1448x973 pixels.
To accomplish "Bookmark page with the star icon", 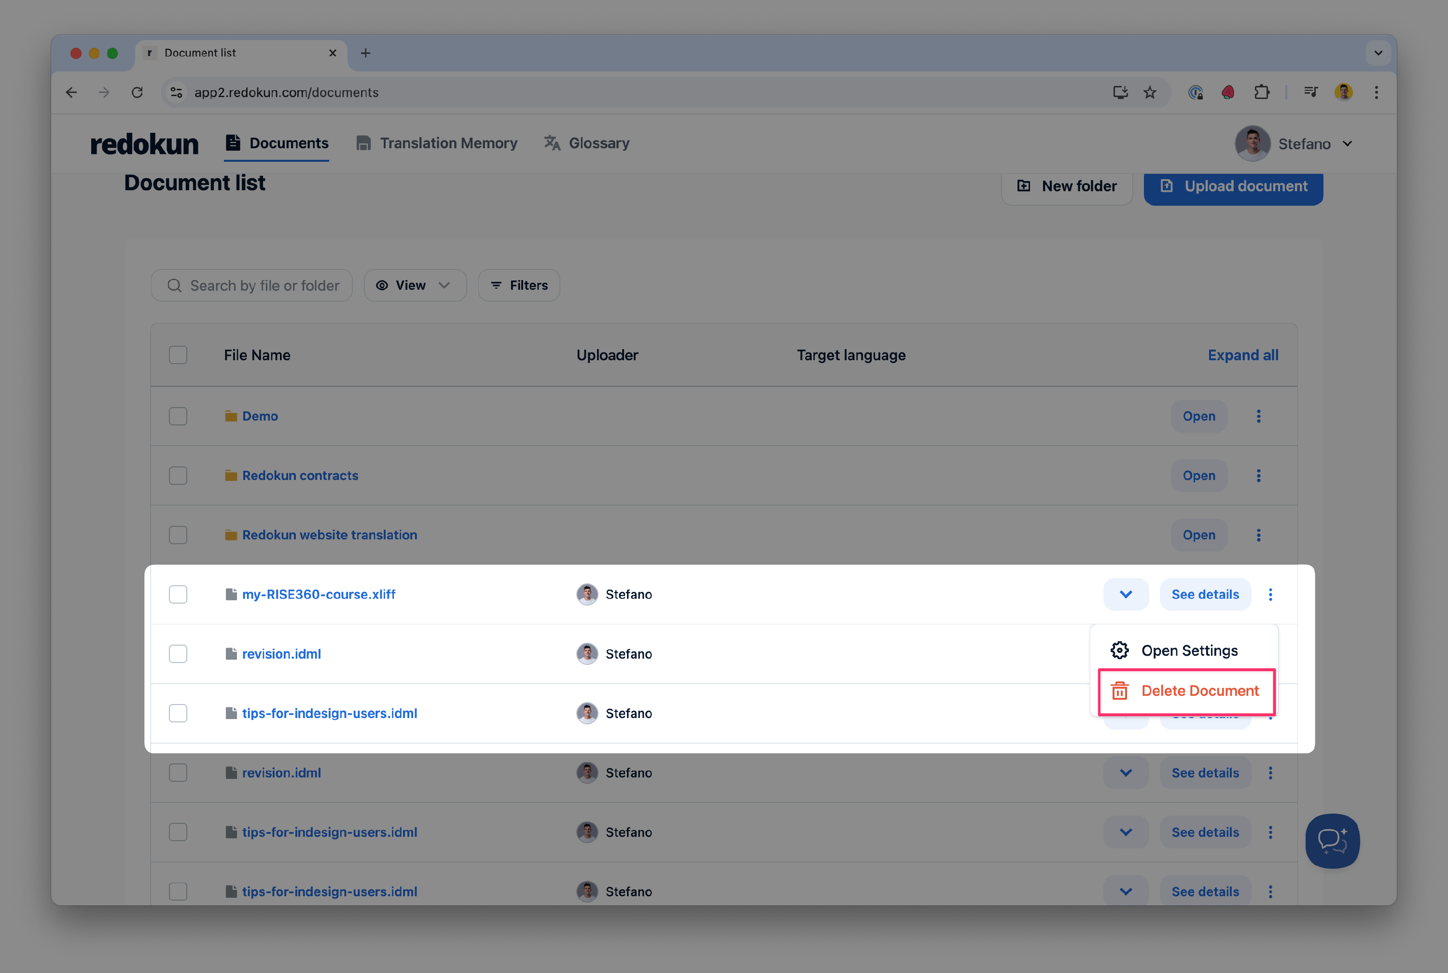I will [x=1150, y=92].
